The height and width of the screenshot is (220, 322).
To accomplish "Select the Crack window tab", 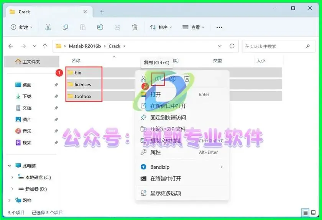I will [x=49, y=12].
